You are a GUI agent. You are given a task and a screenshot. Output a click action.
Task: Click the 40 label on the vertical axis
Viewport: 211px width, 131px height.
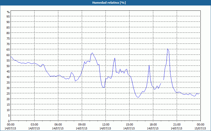tap(8, 77)
